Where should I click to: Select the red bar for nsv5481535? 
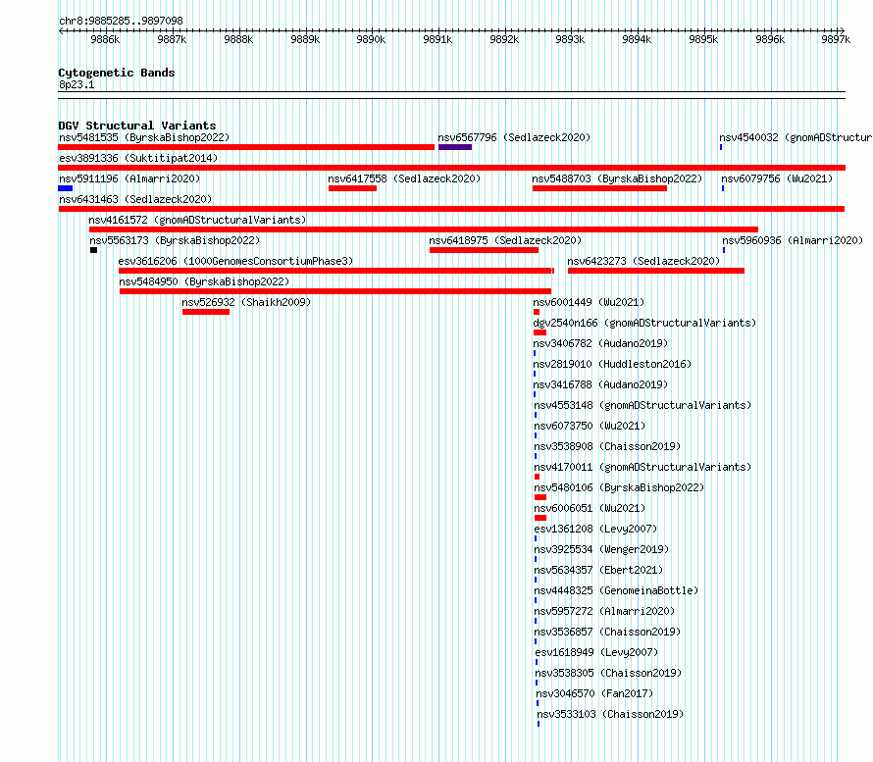246,147
